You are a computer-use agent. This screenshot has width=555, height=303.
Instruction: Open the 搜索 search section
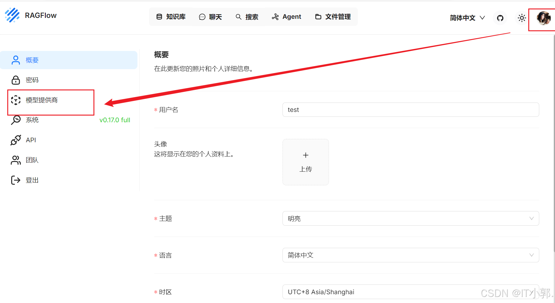[247, 17]
